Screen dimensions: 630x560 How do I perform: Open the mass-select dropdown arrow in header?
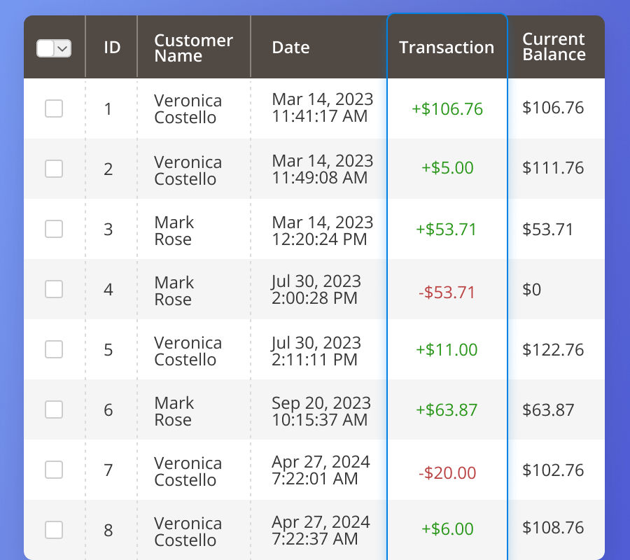click(63, 48)
